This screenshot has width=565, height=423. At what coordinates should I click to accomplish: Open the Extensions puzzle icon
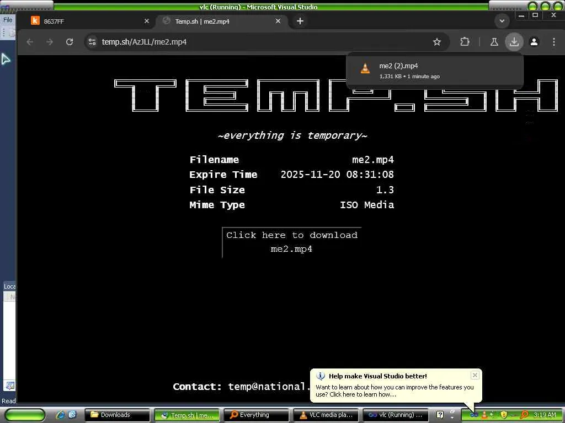click(x=465, y=42)
